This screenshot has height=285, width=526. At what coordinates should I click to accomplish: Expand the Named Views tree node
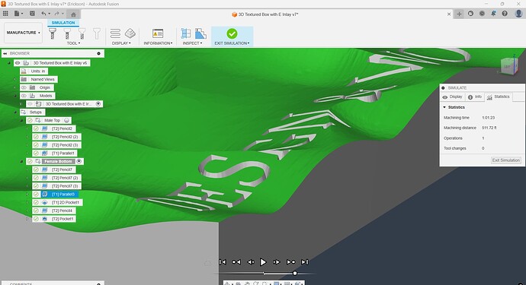[x=15, y=79]
